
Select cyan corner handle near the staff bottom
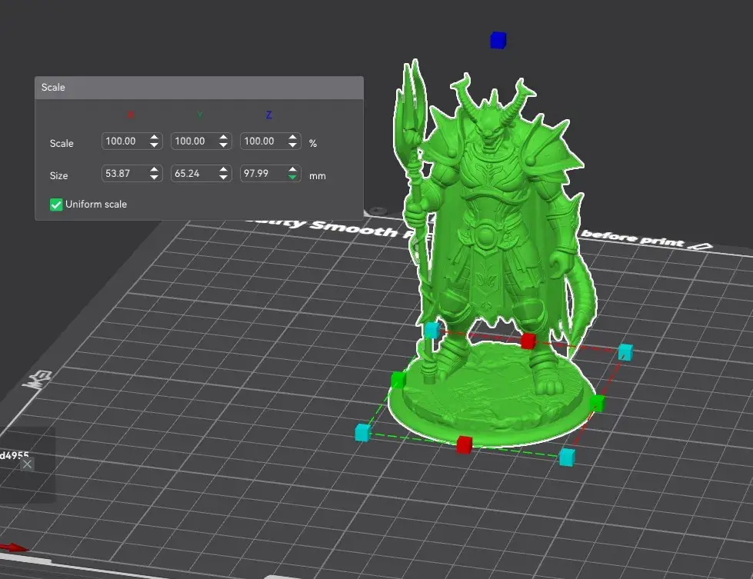tap(432, 330)
